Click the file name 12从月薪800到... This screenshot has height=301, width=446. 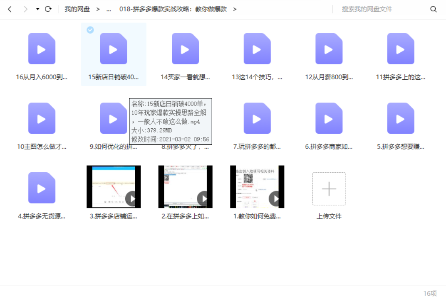329,77
